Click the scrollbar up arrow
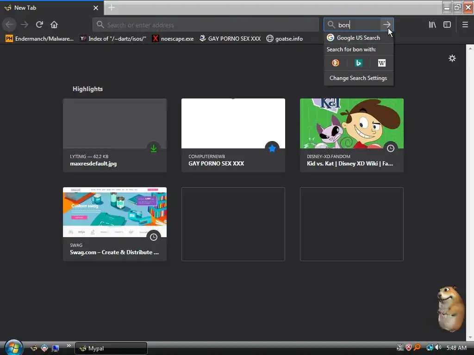This screenshot has width=474, height=355. (470, 48)
